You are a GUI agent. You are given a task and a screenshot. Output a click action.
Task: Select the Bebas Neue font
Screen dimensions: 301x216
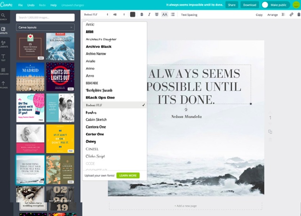pyautogui.click(x=115, y=83)
